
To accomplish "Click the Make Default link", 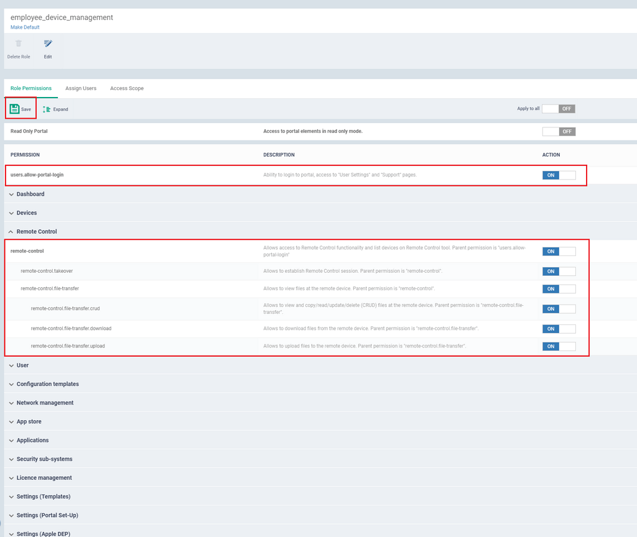I will click(x=25, y=27).
